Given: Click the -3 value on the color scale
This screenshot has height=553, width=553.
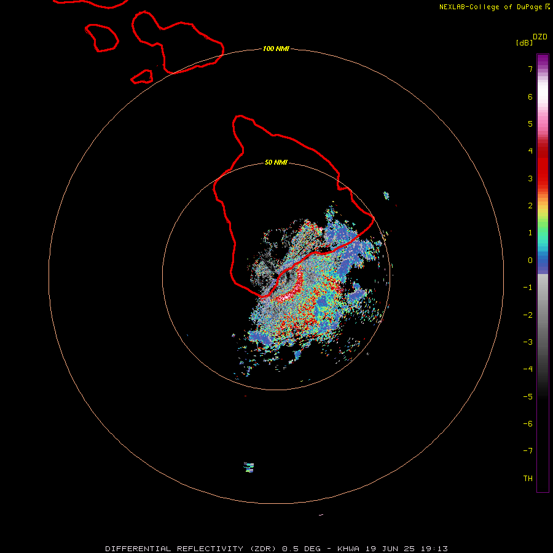Looking at the screenshot, I should click(528, 342).
